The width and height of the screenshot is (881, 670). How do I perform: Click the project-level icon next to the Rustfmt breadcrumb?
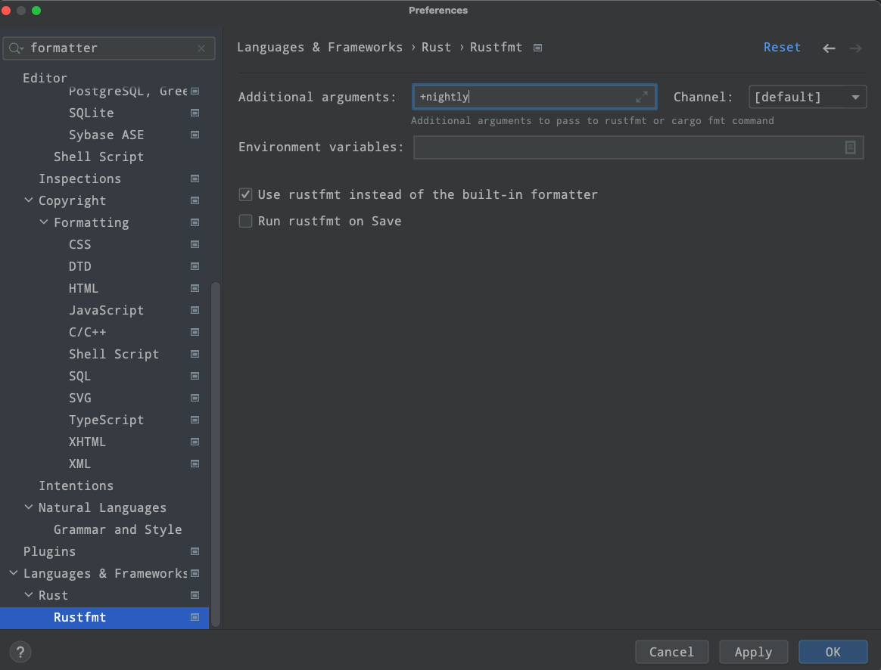pos(537,48)
